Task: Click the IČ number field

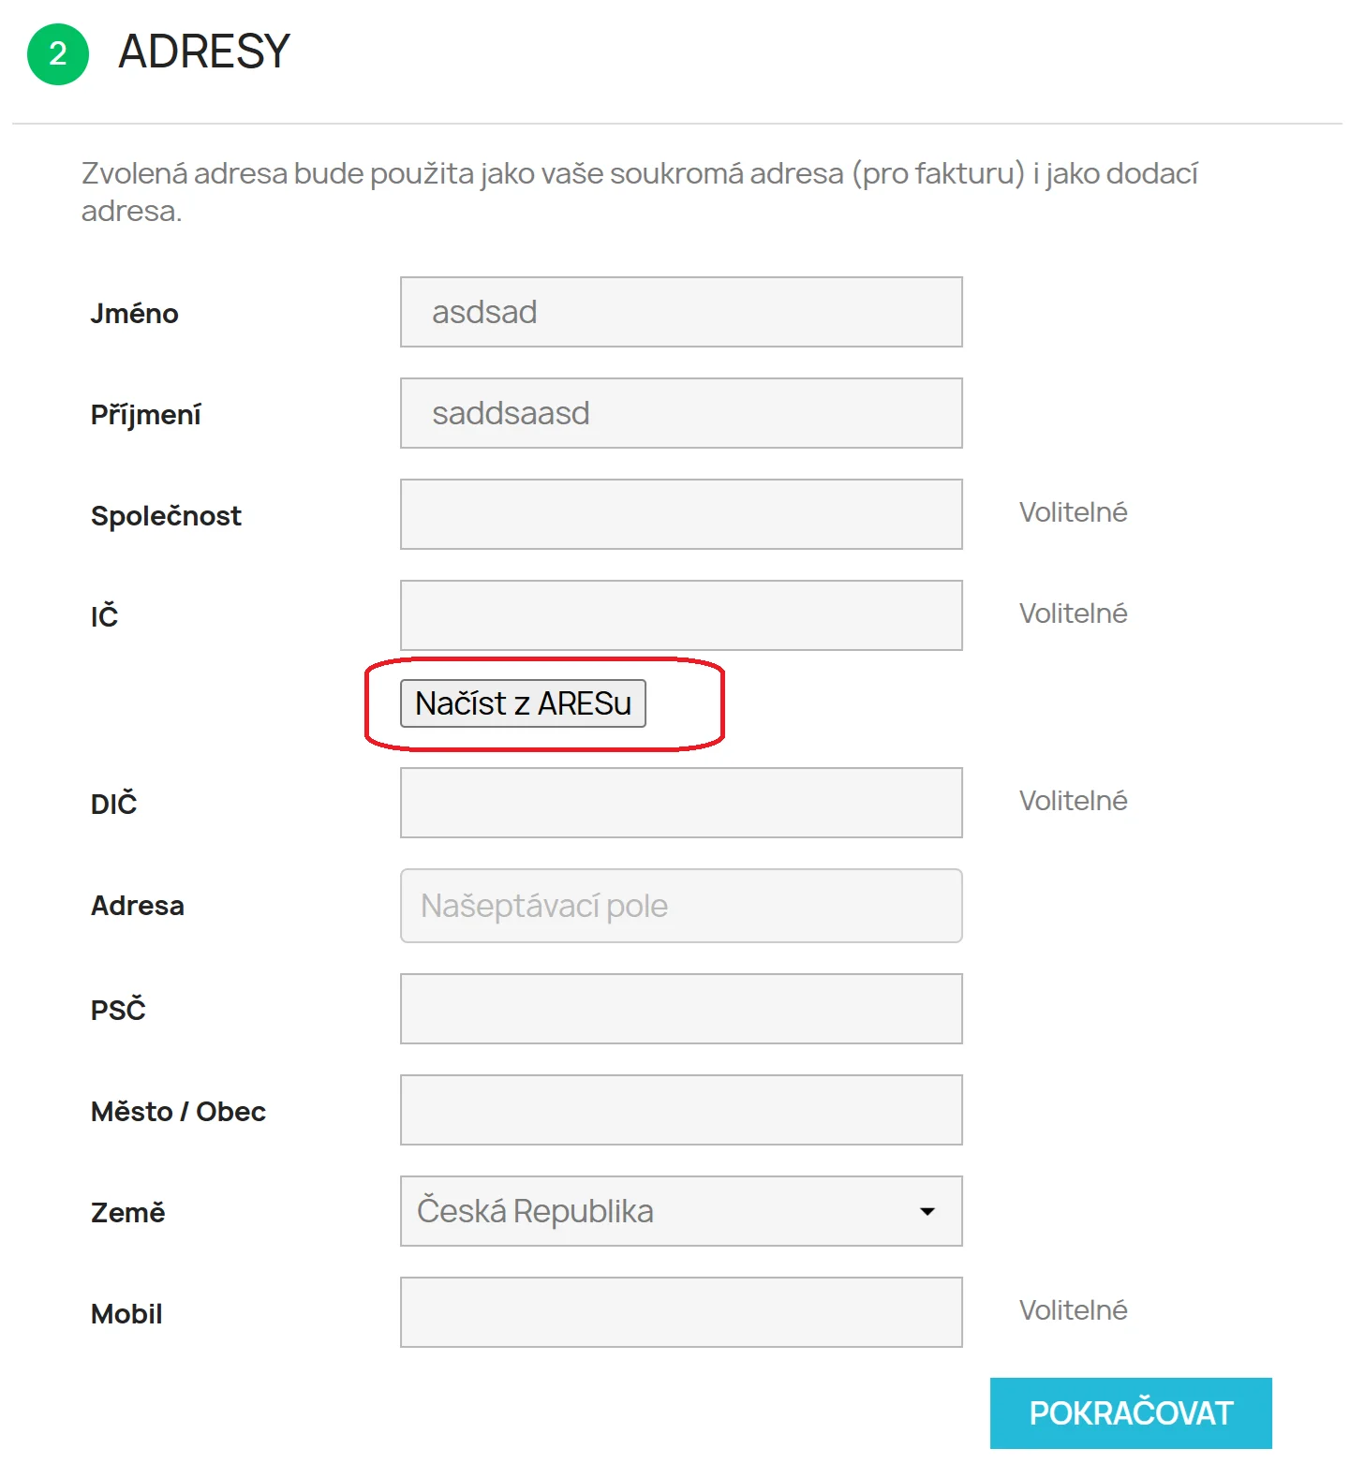Action: (681, 615)
